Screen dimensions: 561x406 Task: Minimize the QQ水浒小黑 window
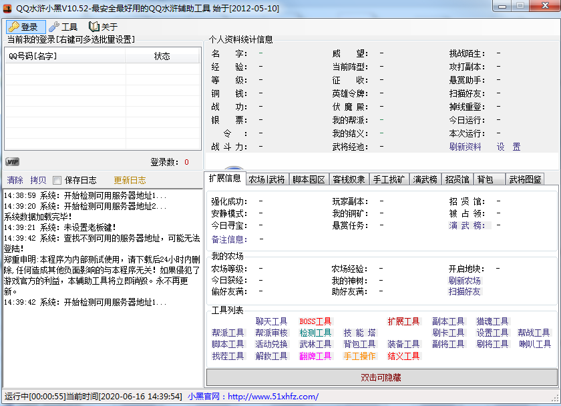[x=502, y=6]
